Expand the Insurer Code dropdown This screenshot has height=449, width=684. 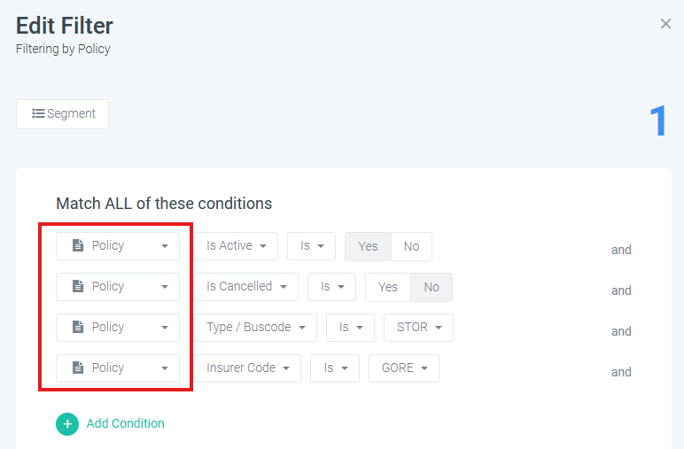(247, 368)
